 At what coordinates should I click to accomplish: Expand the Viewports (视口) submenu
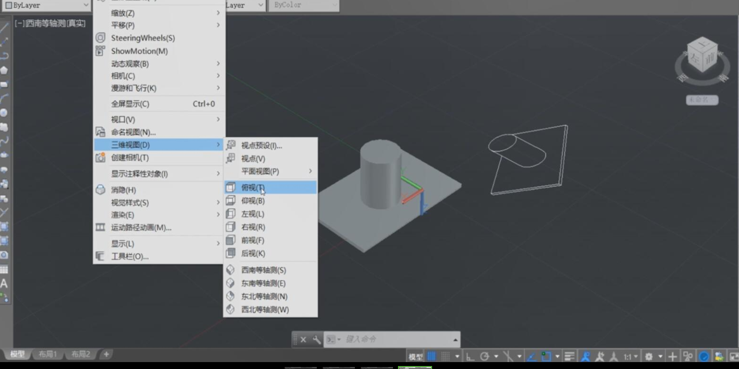click(x=159, y=119)
